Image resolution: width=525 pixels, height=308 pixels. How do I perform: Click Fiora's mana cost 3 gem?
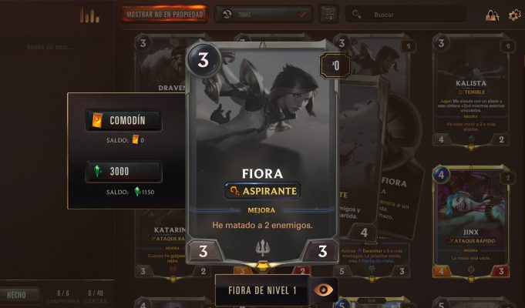[204, 60]
